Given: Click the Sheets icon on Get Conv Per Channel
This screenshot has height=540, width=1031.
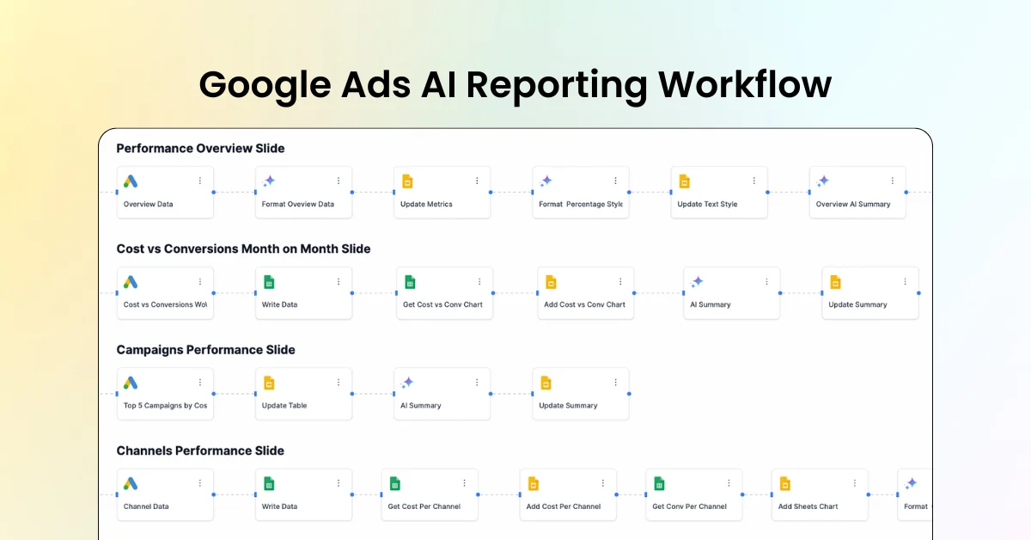Looking at the screenshot, I should 659,484.
